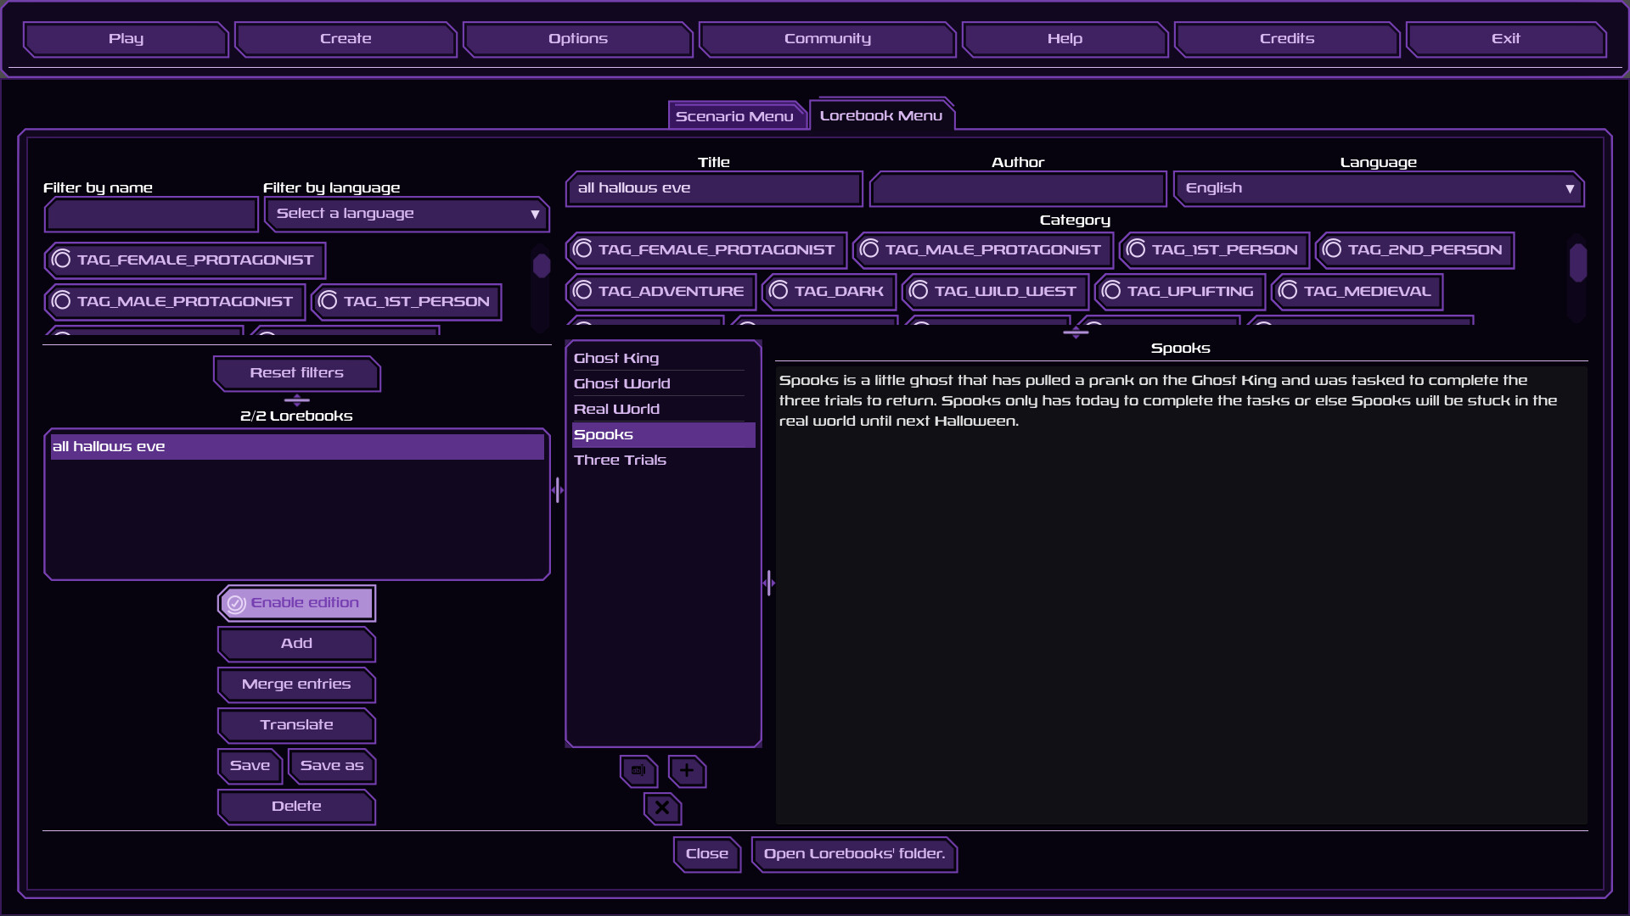1630x916 pixels.
Task: Toggle the TAG_WILD_WEST category
Action: pos(993,291)
